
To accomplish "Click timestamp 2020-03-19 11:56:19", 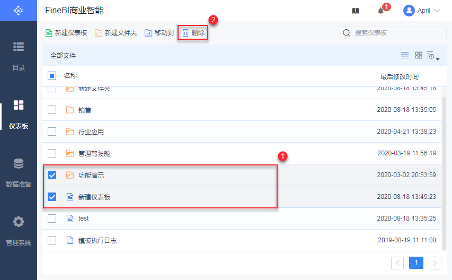I will click(x=407, y=153).
